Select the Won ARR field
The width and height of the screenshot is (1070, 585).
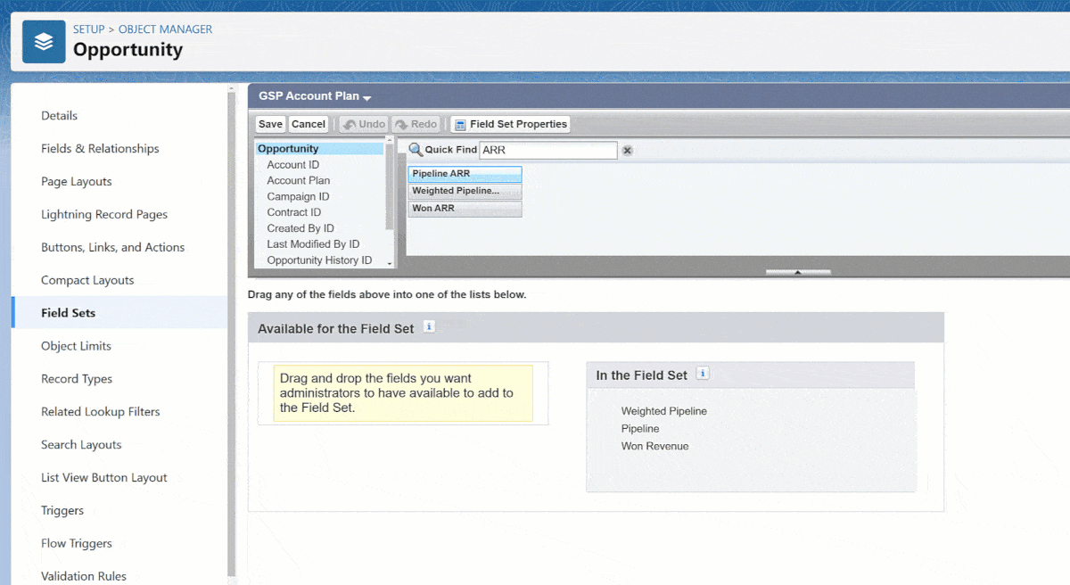[x=465, y=209]
